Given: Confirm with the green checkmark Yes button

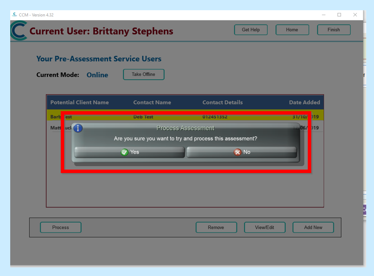Looking at the screenshot, I should pyautogui.click(x=130, y=152).
